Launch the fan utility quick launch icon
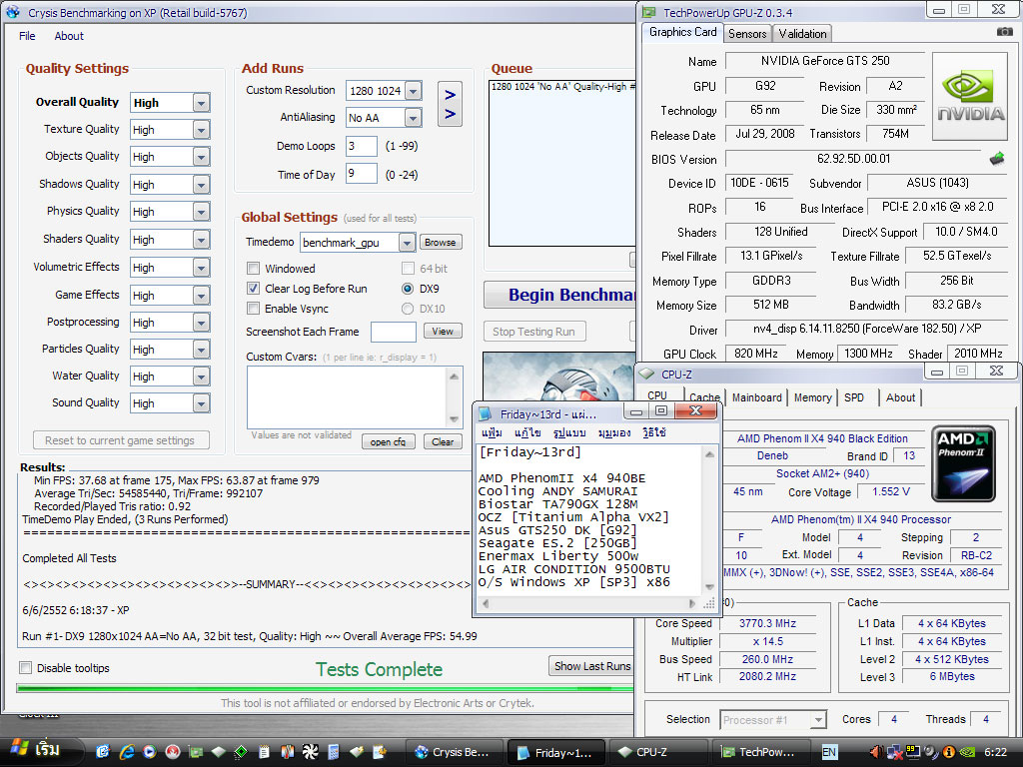The height and width of the screenshot is (767, 1023). tap(310, 752)
